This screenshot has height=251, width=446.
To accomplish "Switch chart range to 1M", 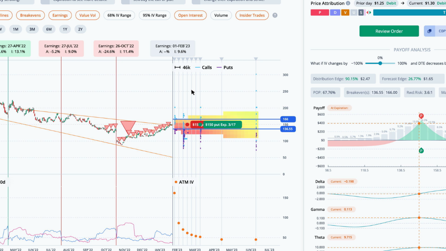I will 15,29.
